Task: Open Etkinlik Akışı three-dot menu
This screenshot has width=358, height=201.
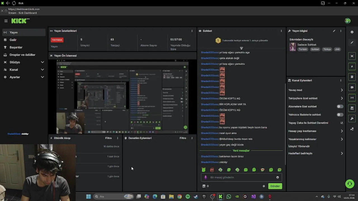Action: pos(117,138)
